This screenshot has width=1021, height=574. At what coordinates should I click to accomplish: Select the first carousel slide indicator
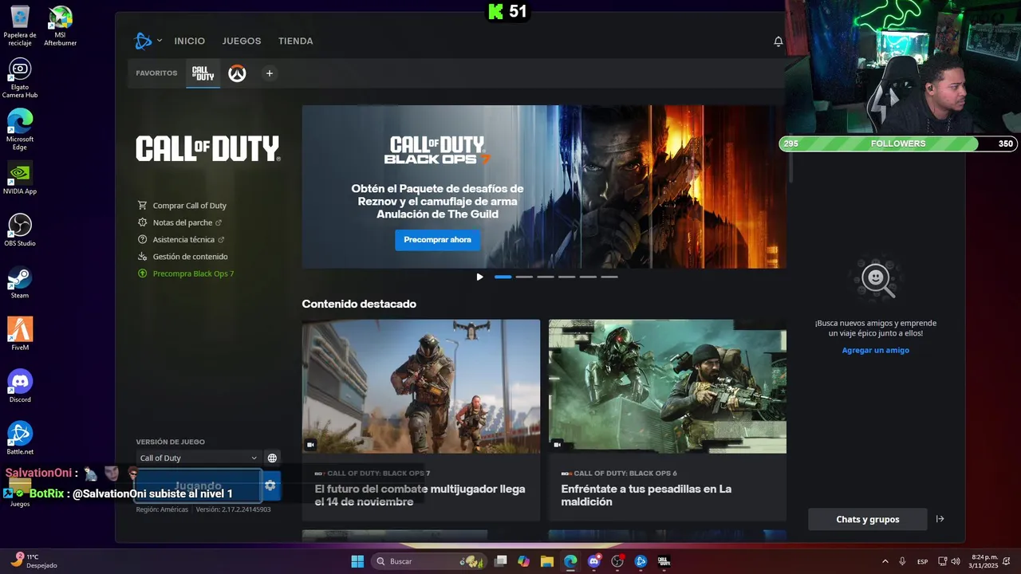pyautogui.click(x=503, y=277)
